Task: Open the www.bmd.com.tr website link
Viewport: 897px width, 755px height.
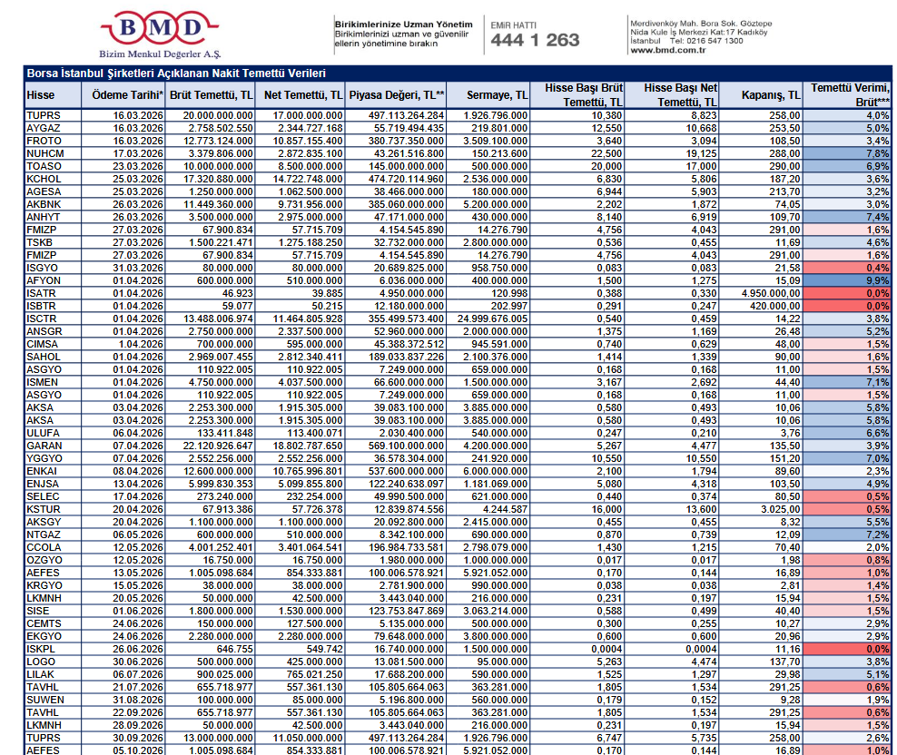Action: point(667,51)
